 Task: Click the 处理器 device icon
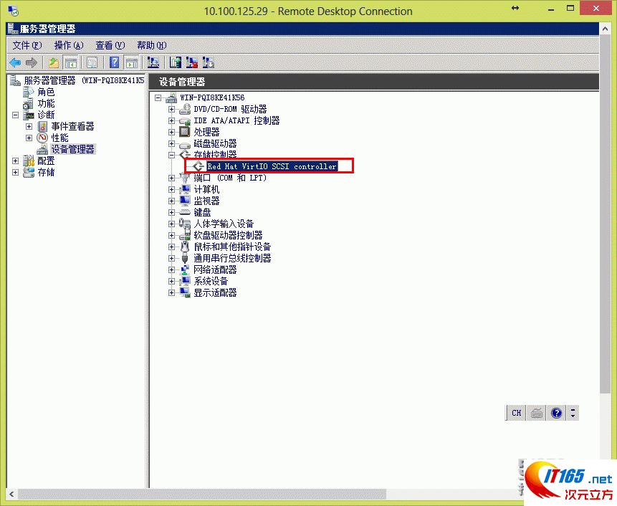(185, 132)
